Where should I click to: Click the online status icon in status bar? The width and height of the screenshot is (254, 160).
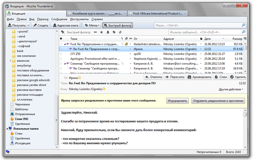point(8,152)
